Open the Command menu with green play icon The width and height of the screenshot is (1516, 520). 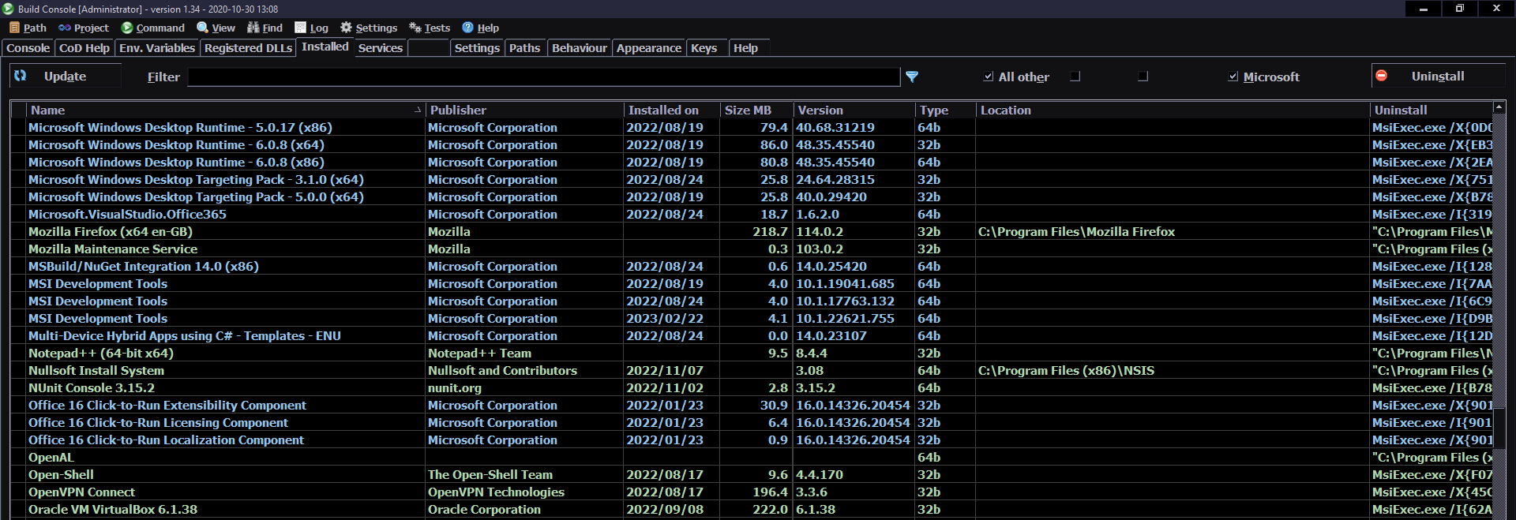tap(152, 28)
